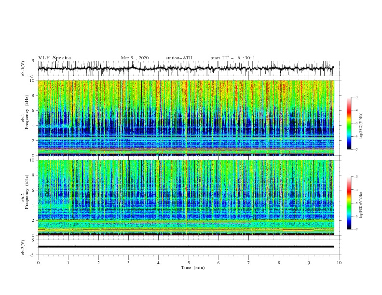Click the "3" tick on the time axis

point(128,263)
